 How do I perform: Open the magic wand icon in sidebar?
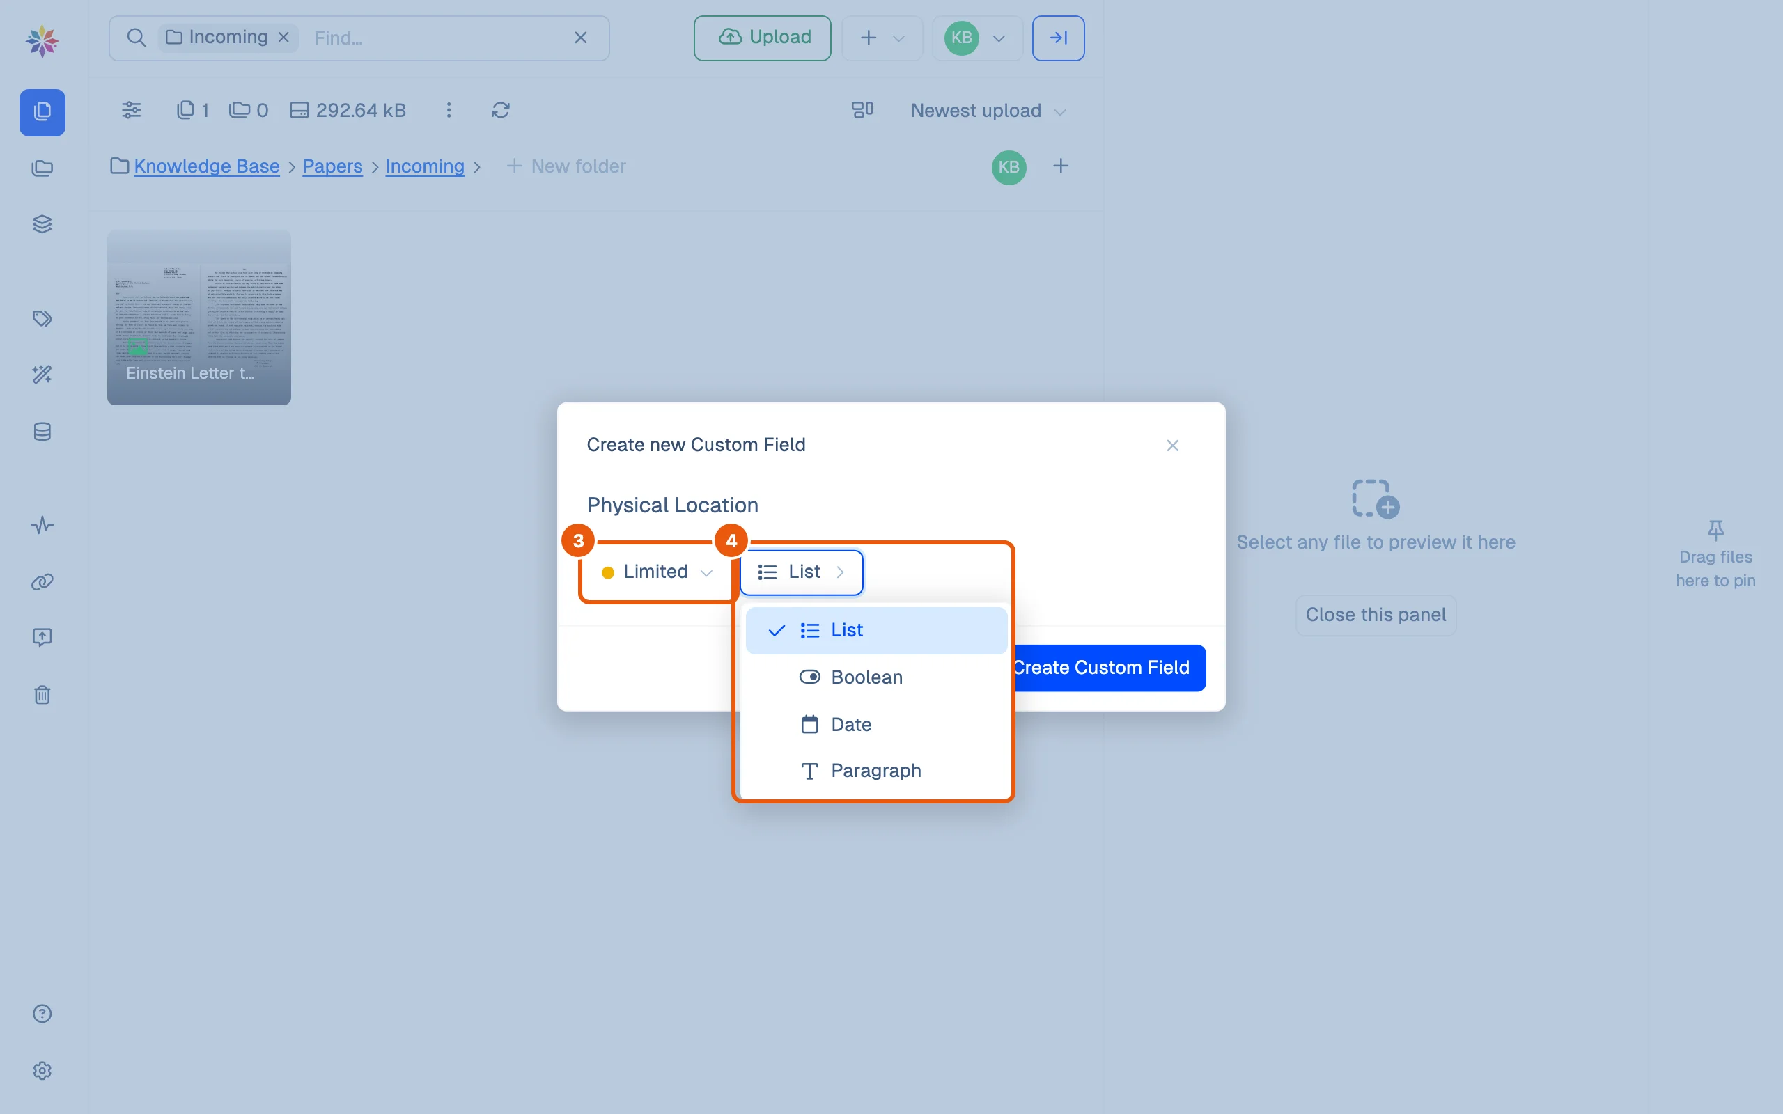(x=42, y=375)
